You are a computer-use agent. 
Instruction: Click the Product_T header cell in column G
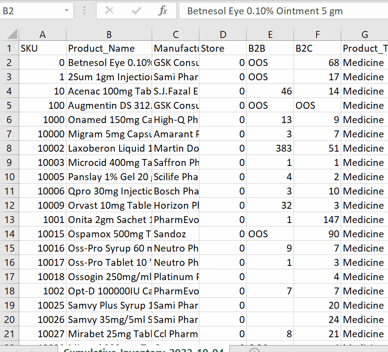[364, 48]
